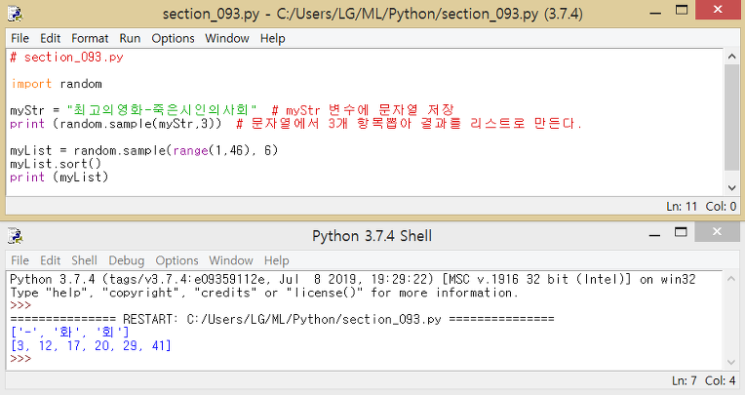Close the section_093.py editor window
The image size is (745, 395).
718,10
